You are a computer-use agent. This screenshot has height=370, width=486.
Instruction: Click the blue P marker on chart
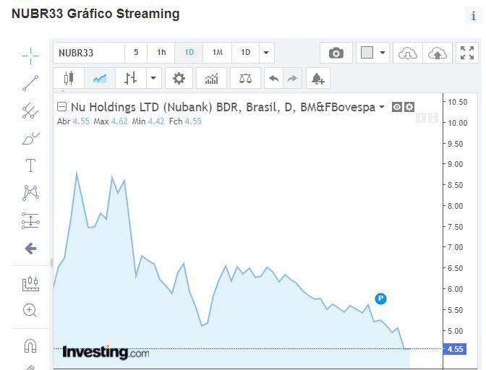click(x=380, y=298)
